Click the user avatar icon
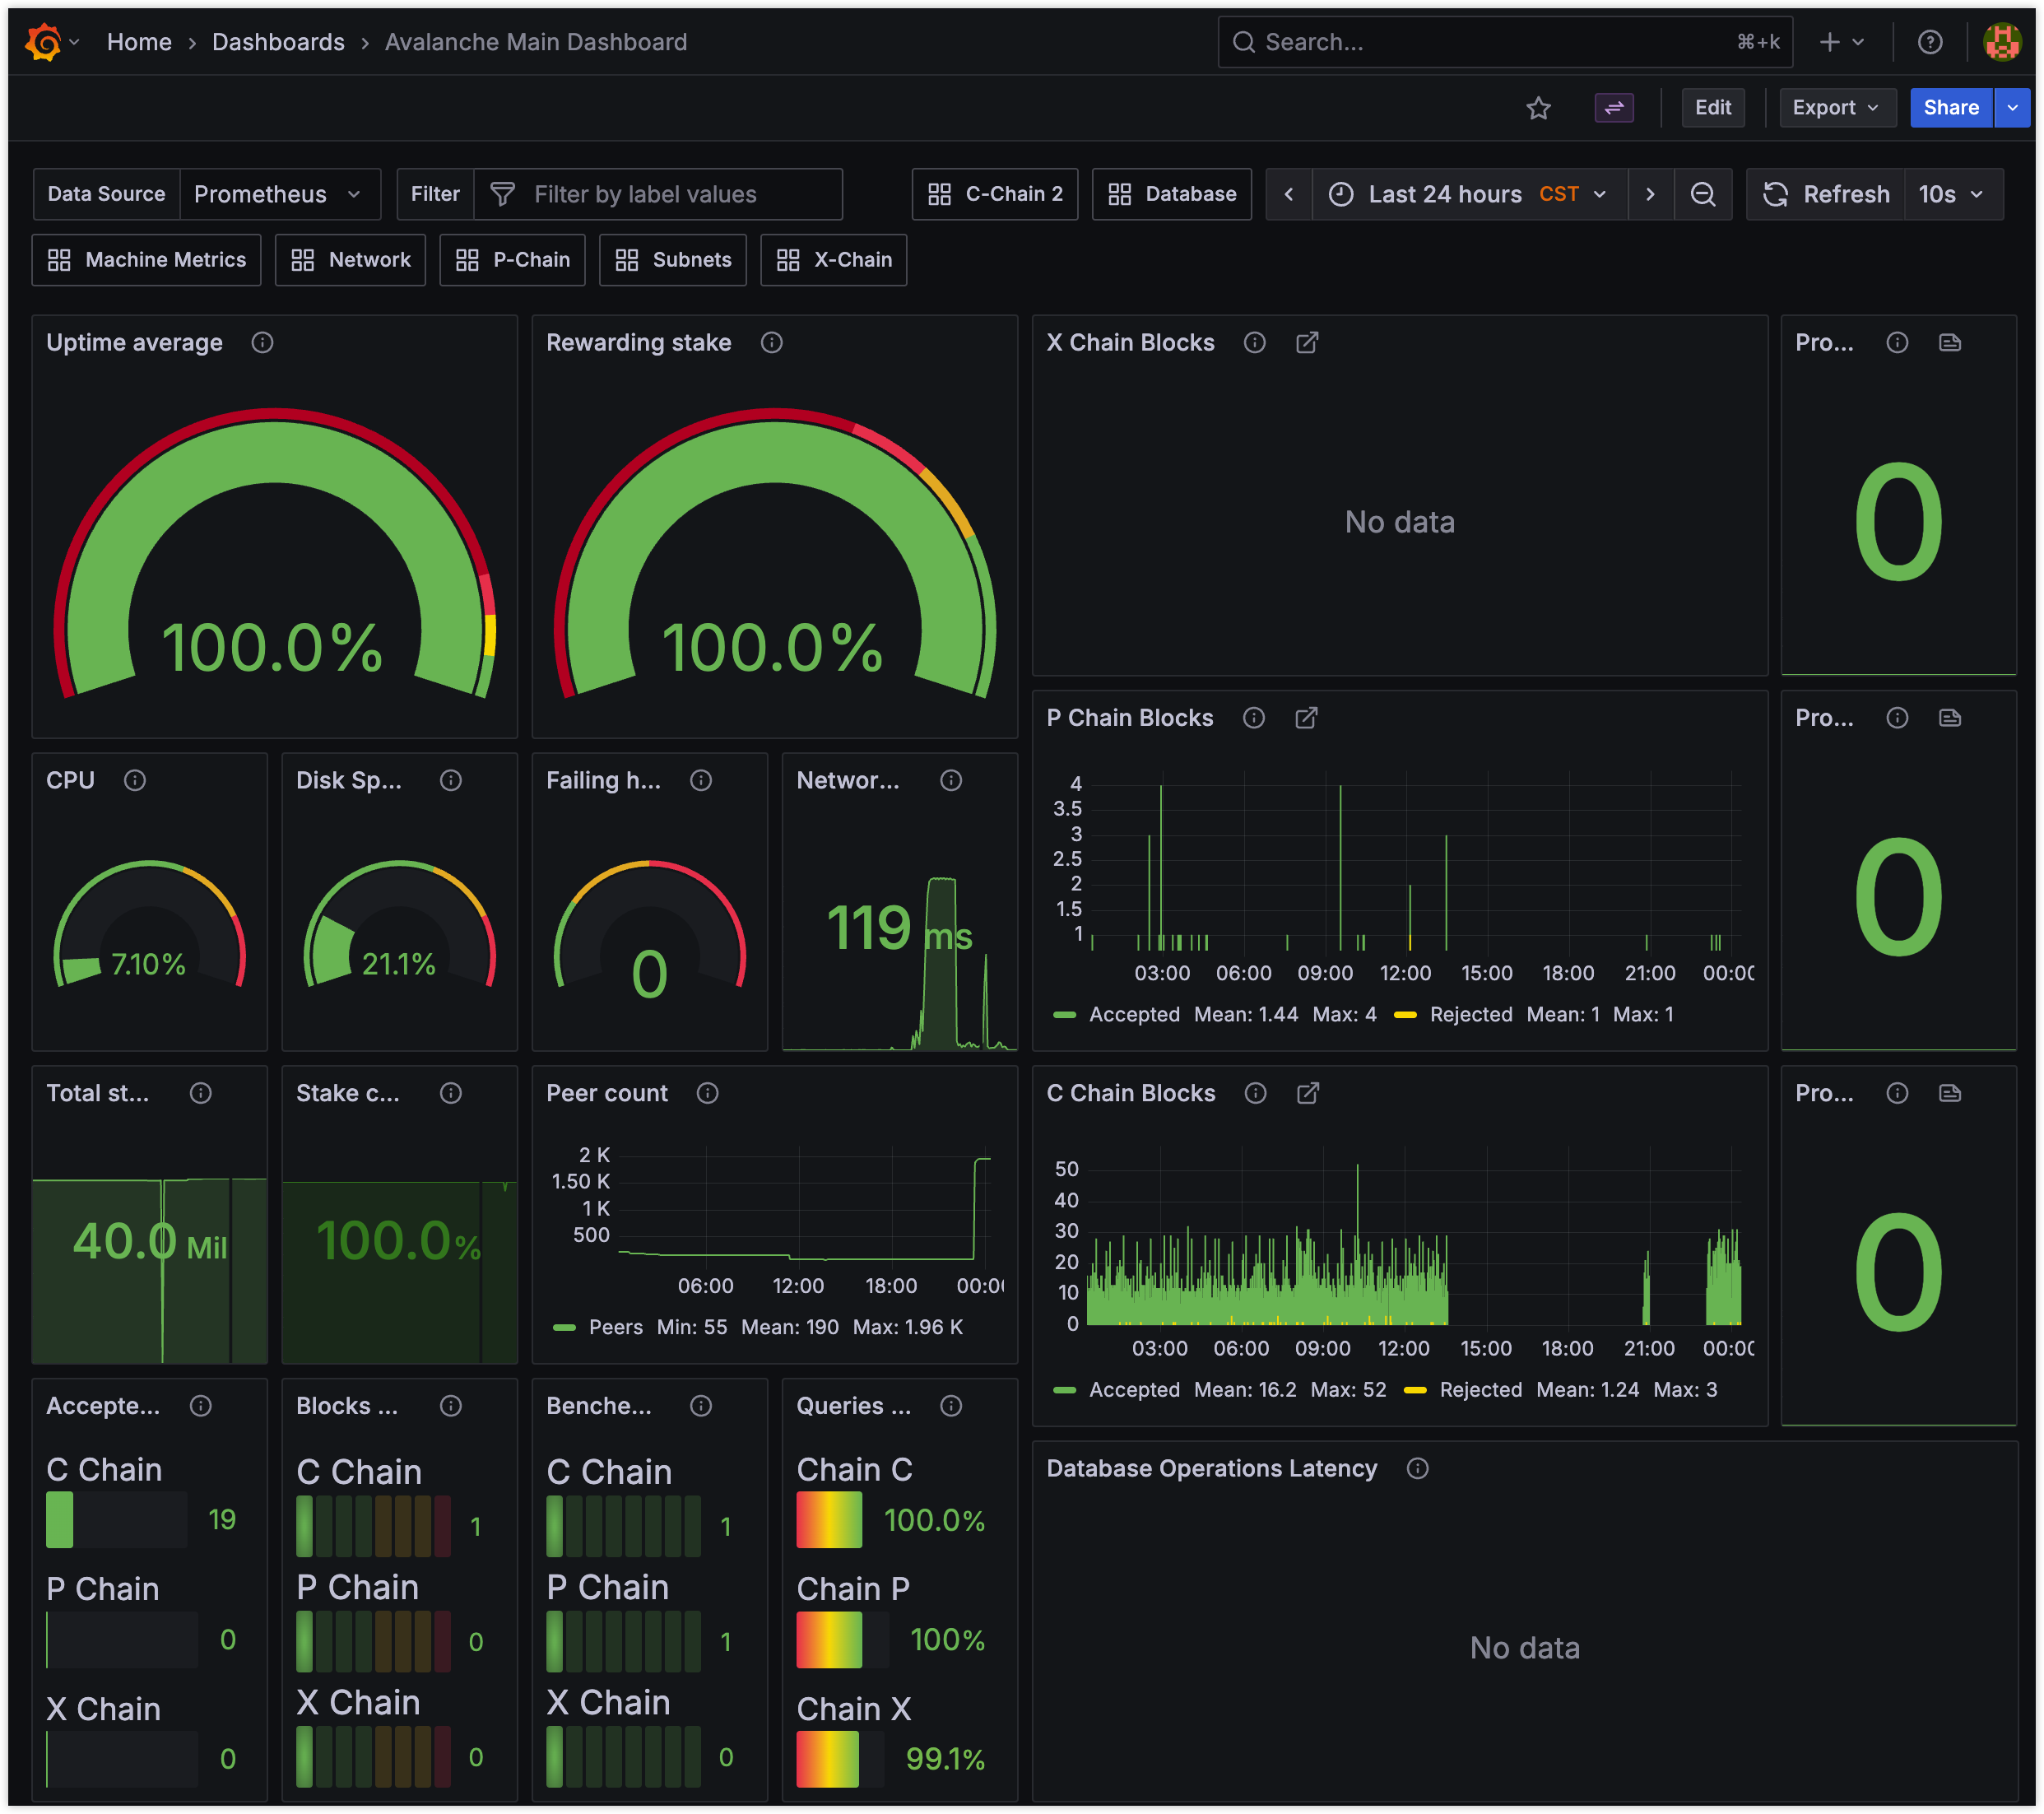Screen dimensions: 2044x1814 (x=2001, y=42)
